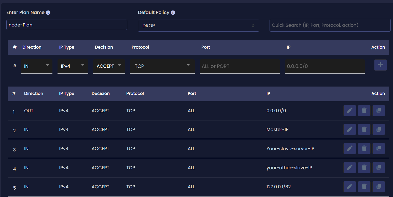Show info tooltip for Enter Plan Name
Image resolution: width=393 pixels, height=197 pixels.
pyautogui.click(x=48, y=12)
